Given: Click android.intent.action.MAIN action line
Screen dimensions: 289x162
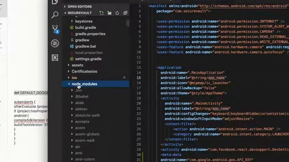Looking at the screenshot, I should [227, 129].
